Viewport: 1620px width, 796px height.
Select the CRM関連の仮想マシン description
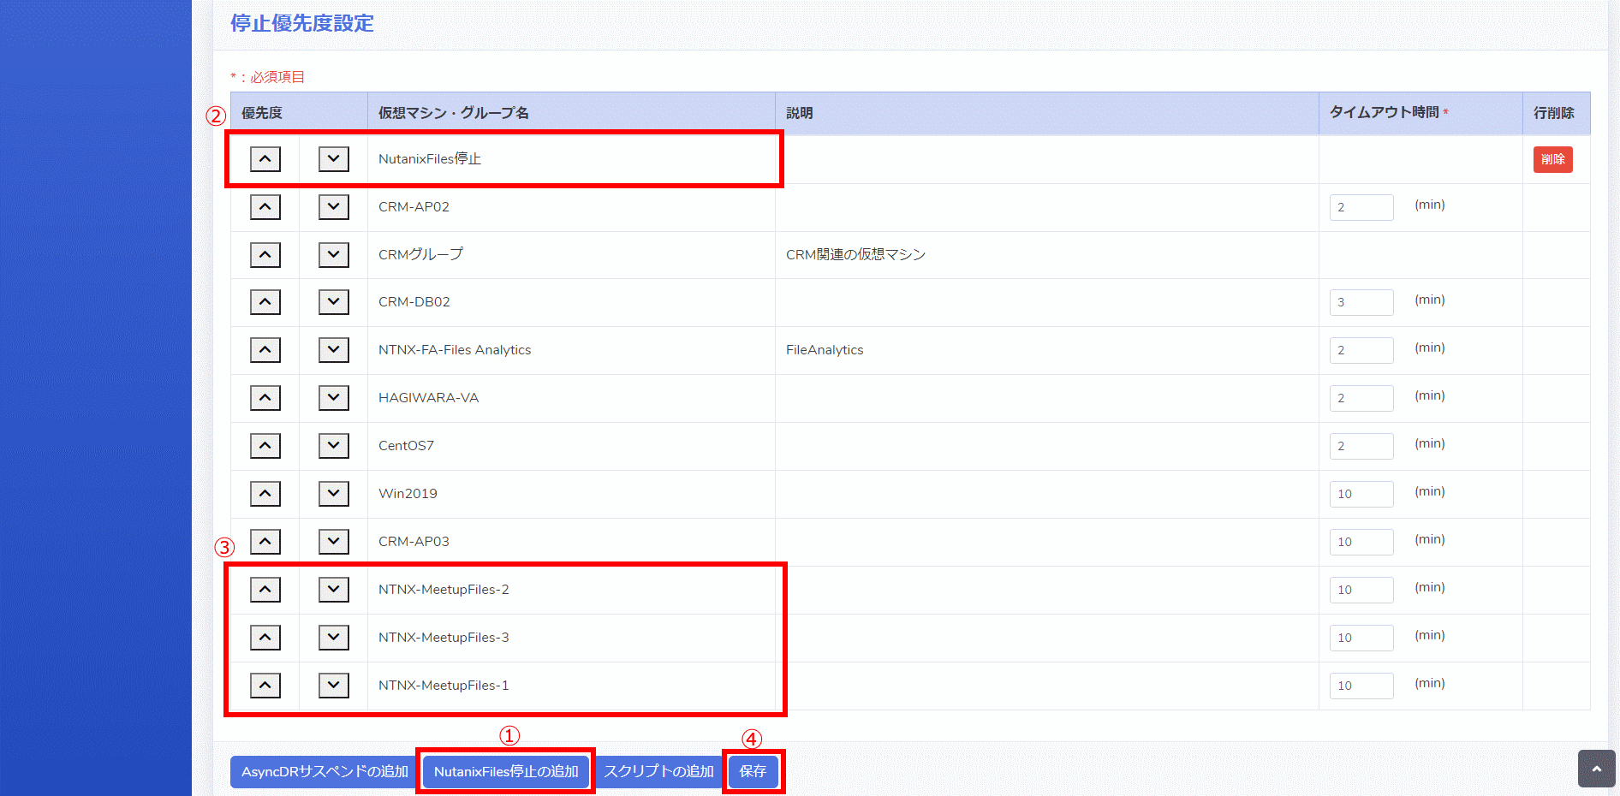point(855,255)
